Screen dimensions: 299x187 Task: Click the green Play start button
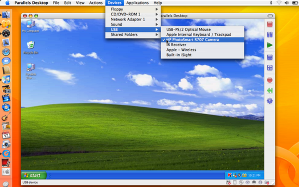pyautogui.click(x=270, y=45)
